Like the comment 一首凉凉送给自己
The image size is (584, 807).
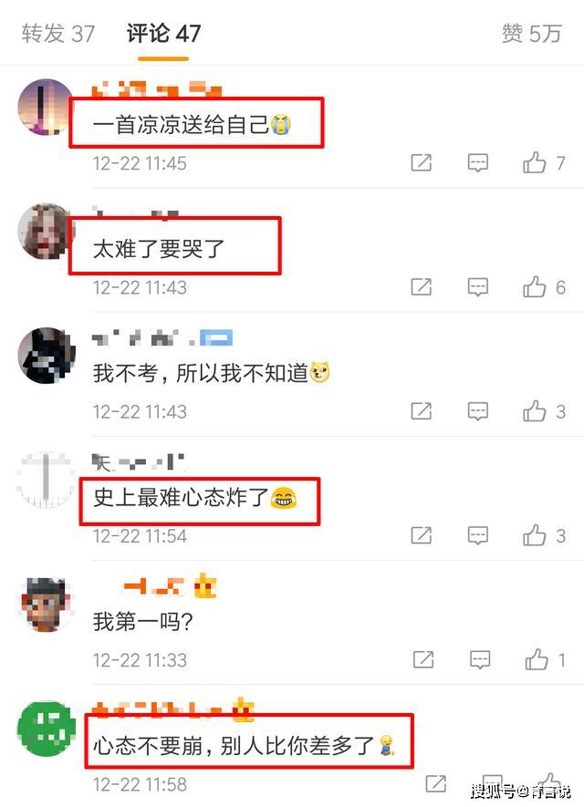pos(534,163)
